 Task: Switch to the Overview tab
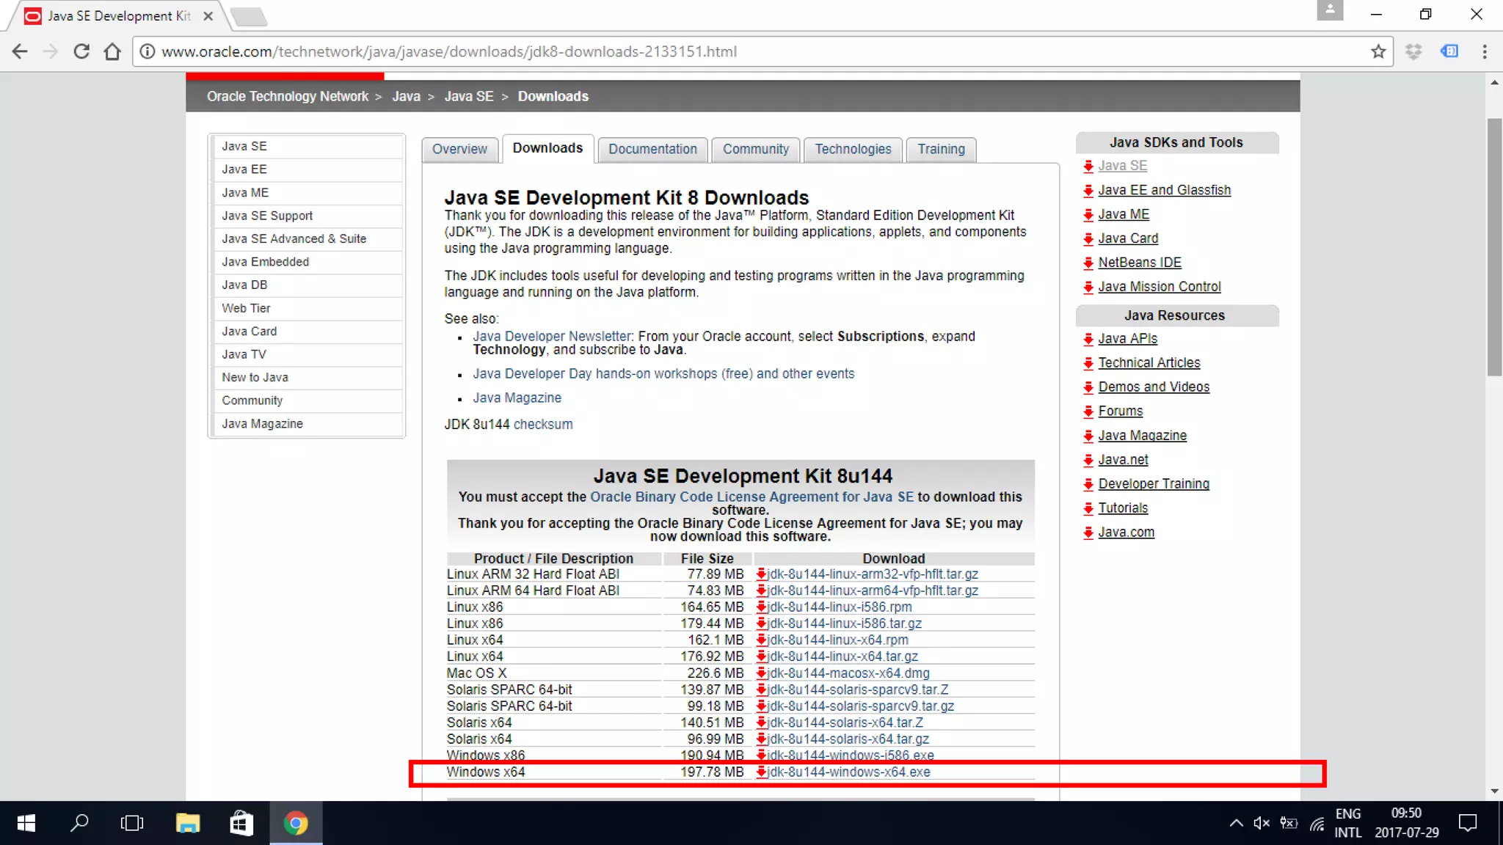[459, 149]
